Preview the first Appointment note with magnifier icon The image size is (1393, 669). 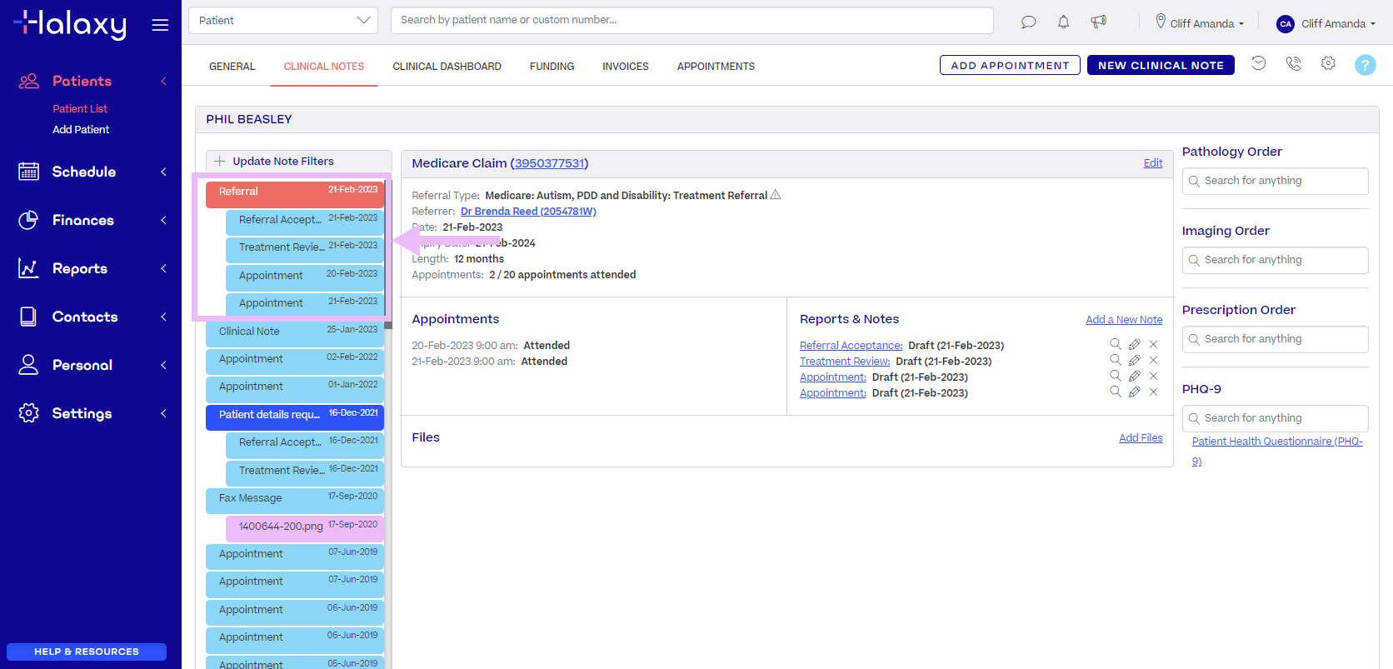click(1115, 376)
